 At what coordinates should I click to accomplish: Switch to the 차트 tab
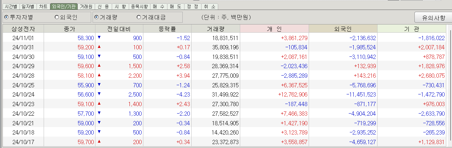43,6
